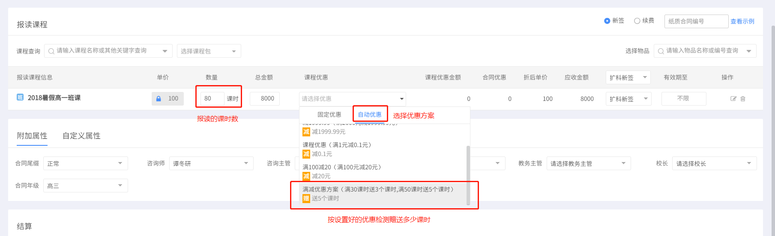The width and height of the screenshot is (775, 236).
Task: Open the 选择课程包 dropdown
Action: (209, 51)
